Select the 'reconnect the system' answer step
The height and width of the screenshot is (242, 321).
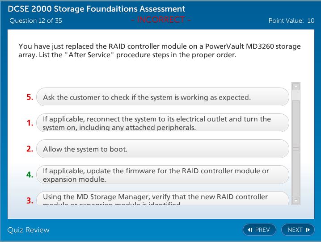click(162, 123)
